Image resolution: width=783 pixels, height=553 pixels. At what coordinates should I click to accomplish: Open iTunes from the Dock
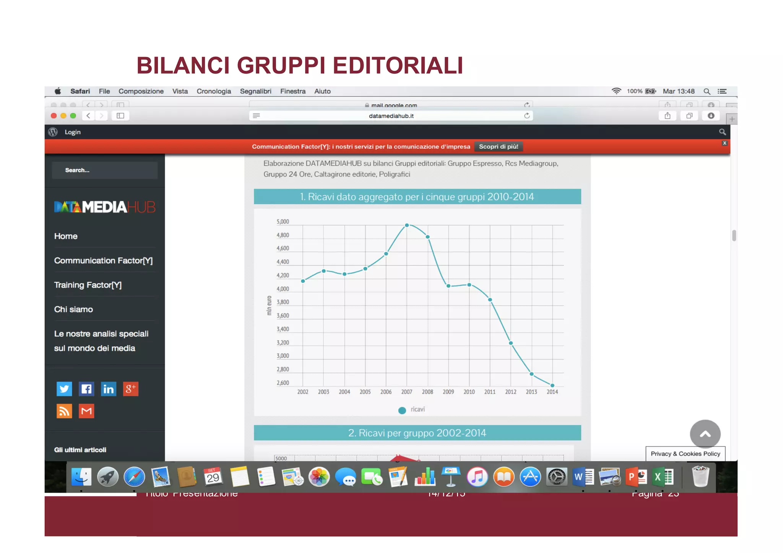pos(477,477)
